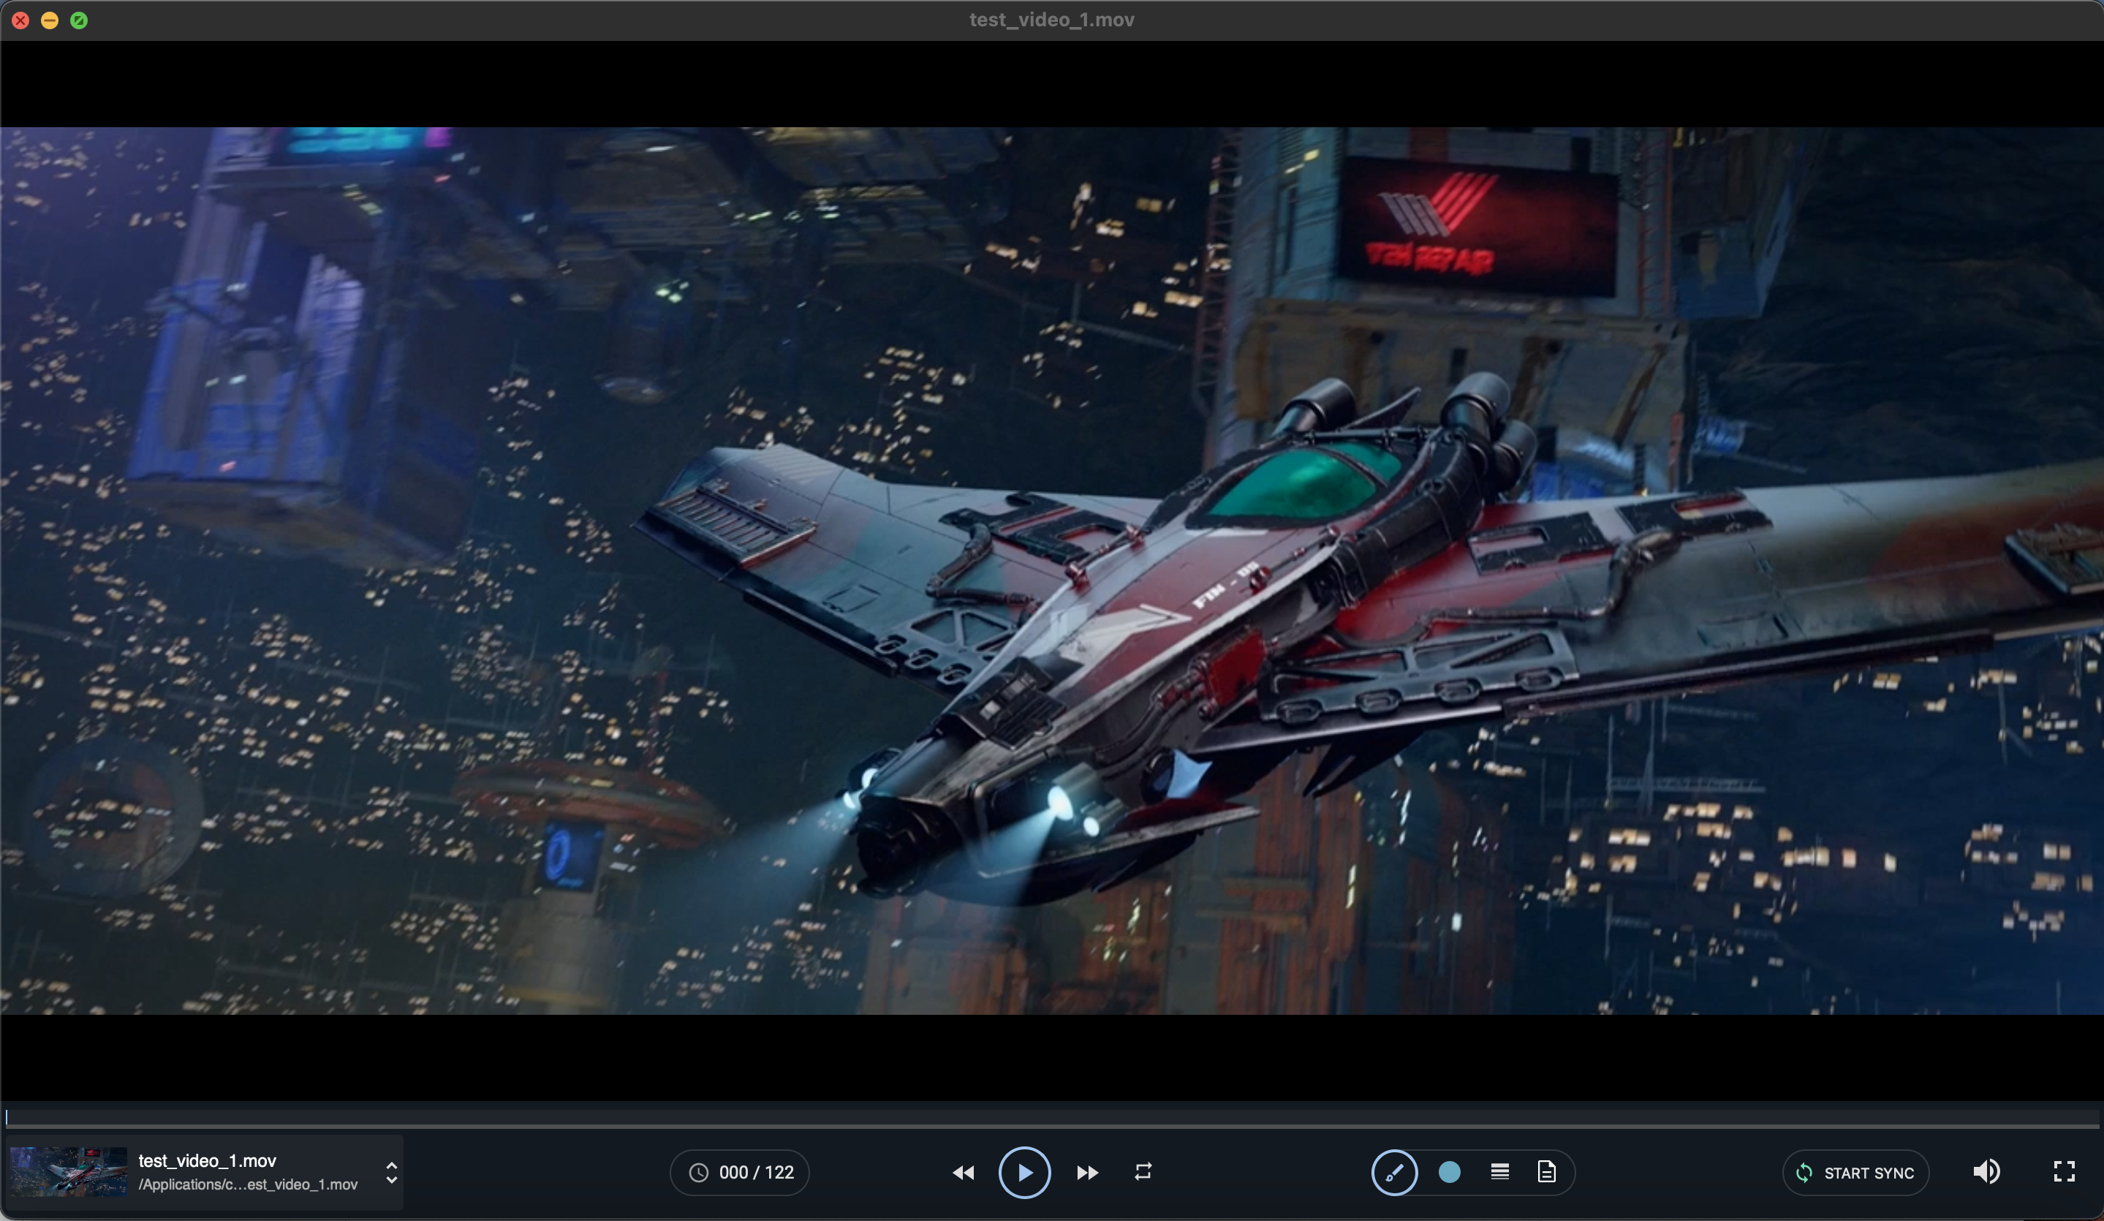
Task: Click the middle of the timeline scrubber
Action: click(1052, 1117)
